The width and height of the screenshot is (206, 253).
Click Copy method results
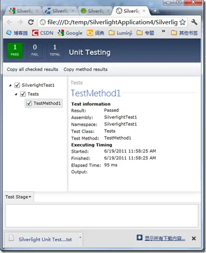tap(86, 69)
